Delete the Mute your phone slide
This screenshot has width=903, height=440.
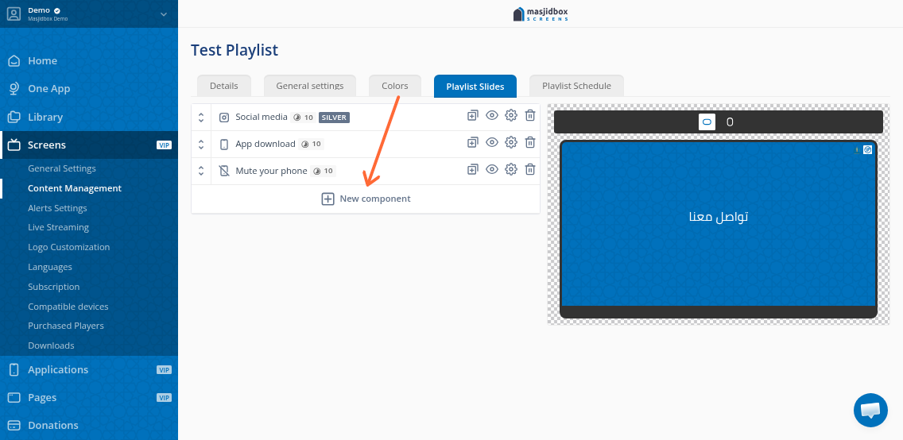(x=530, y=169)
